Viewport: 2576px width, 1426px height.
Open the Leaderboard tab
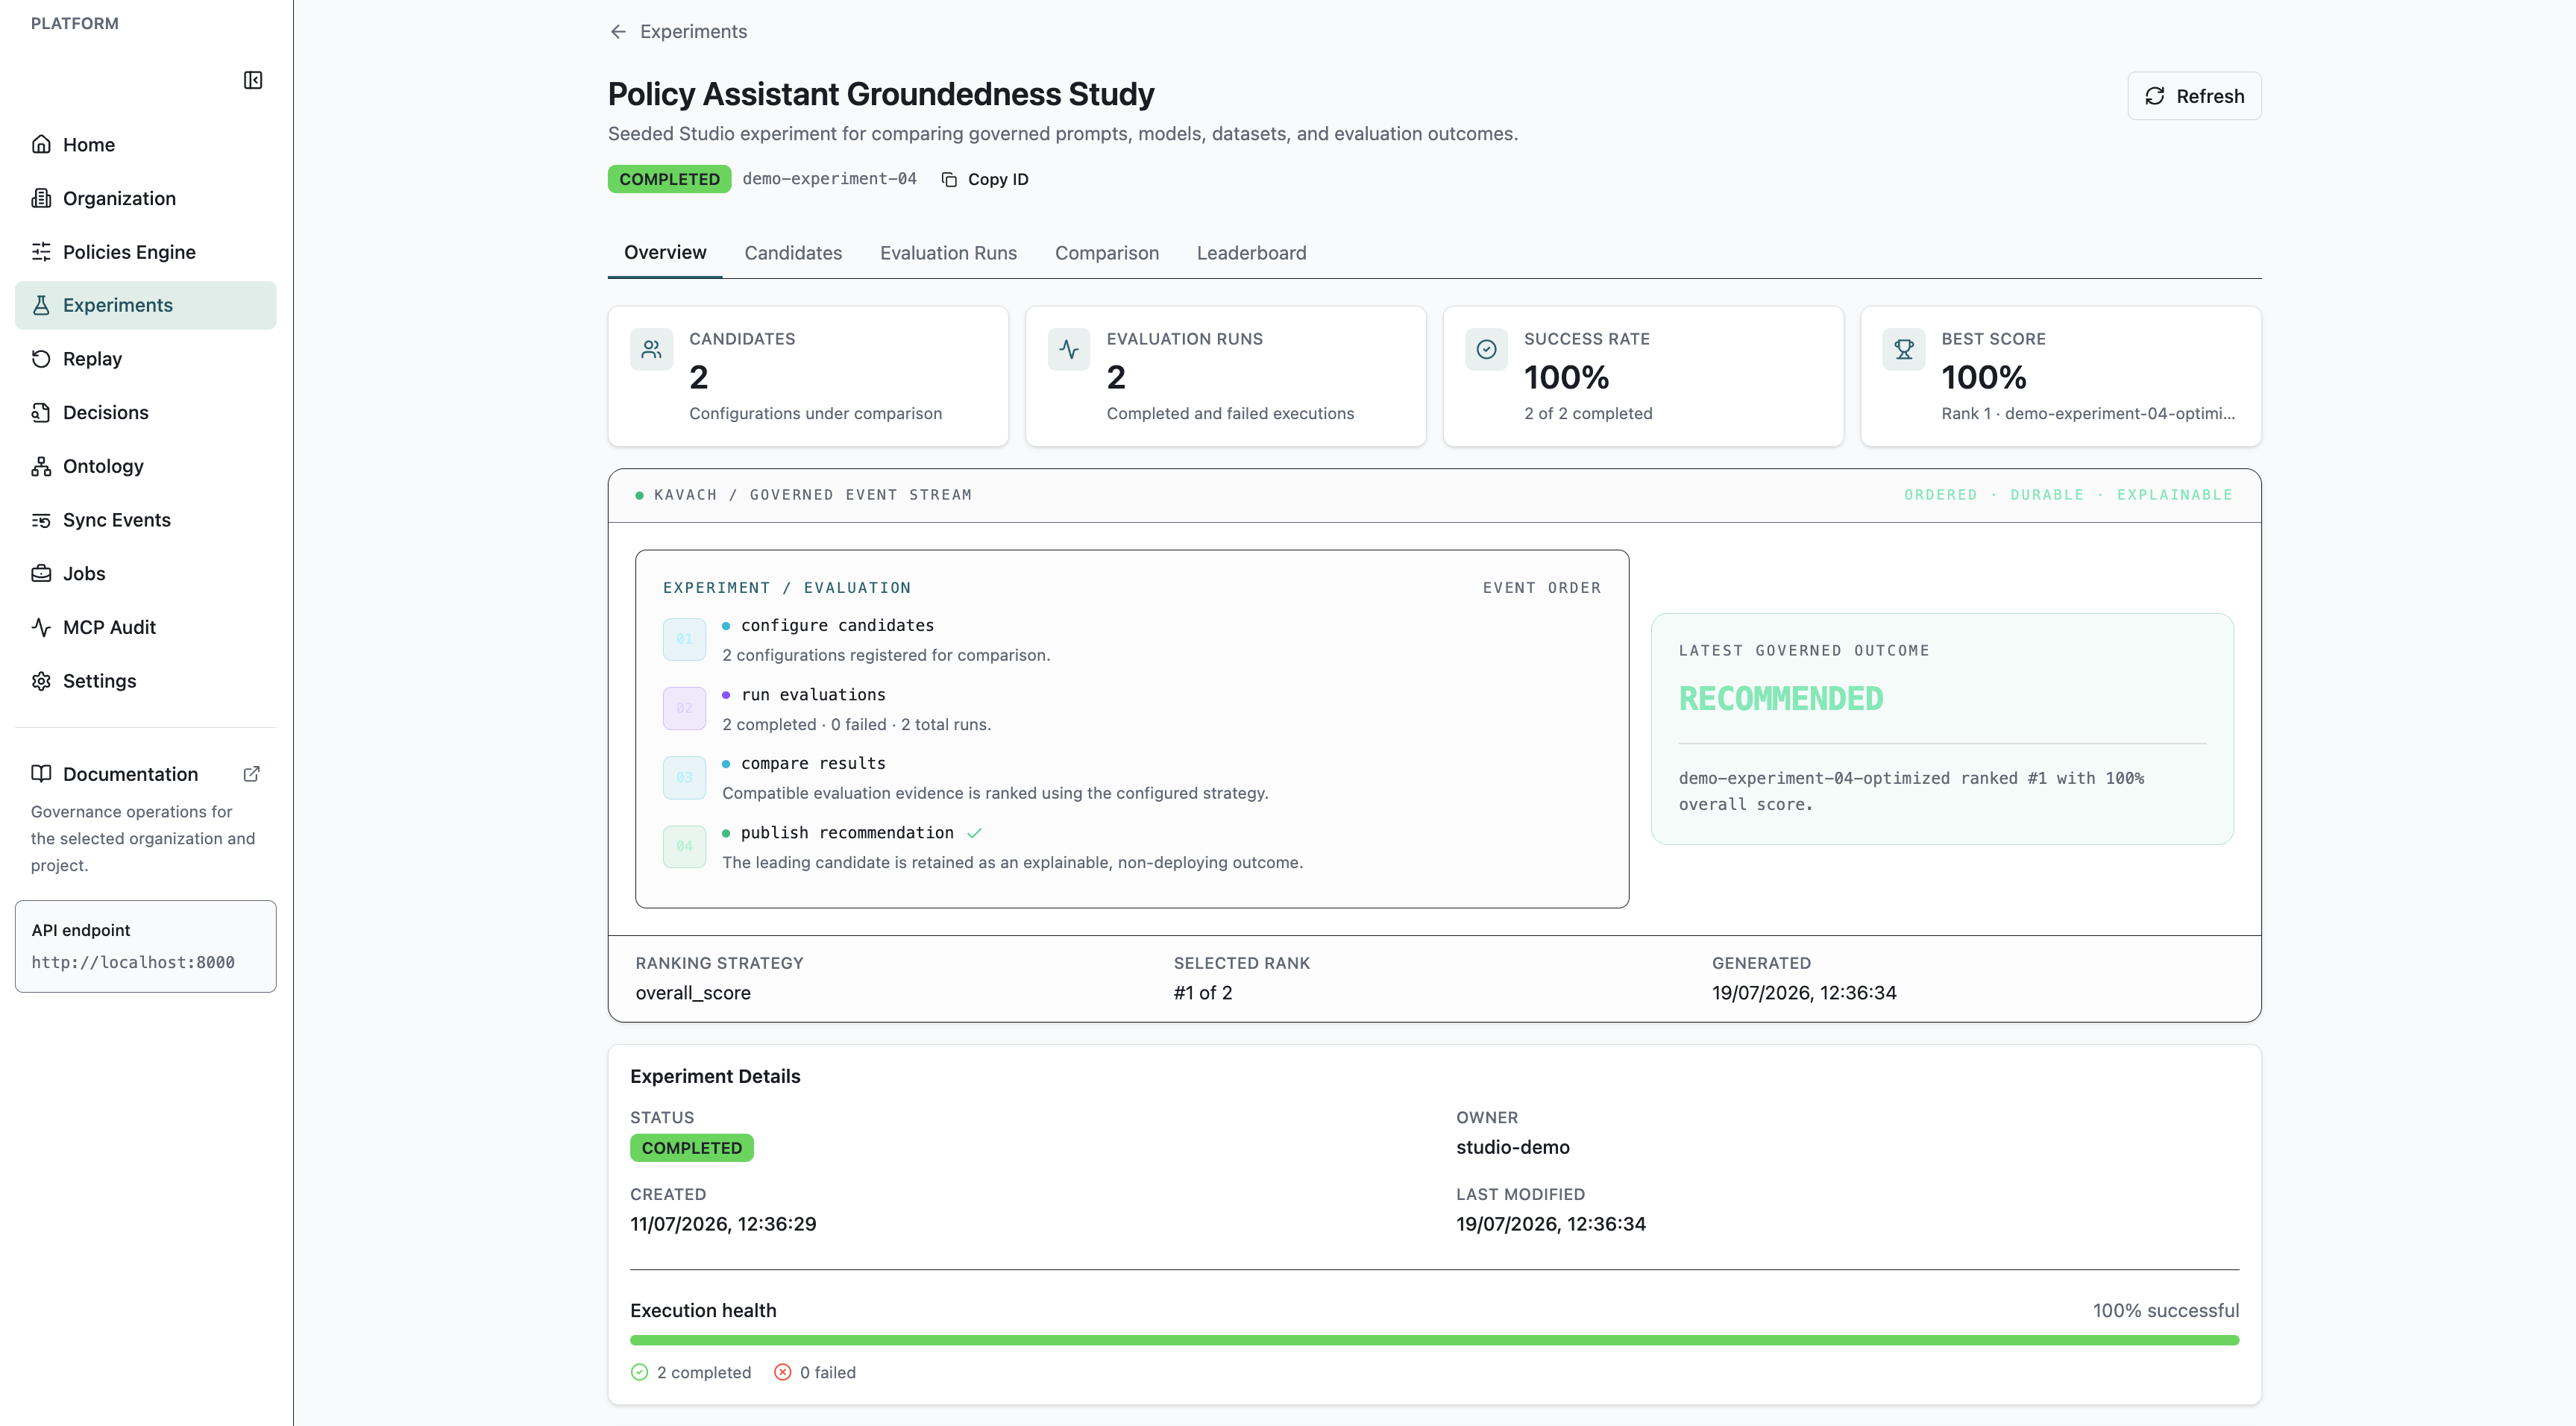[x=1251, y=253]
